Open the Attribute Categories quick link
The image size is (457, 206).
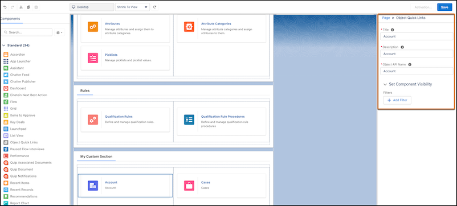click(216, 23)
